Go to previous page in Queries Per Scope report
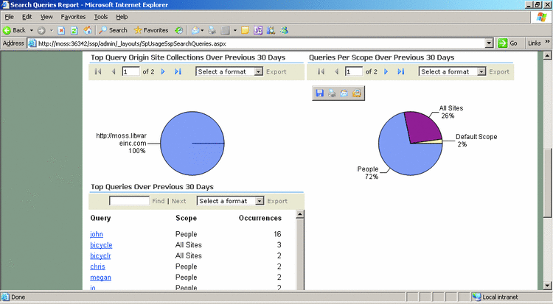 click(336, 71)
